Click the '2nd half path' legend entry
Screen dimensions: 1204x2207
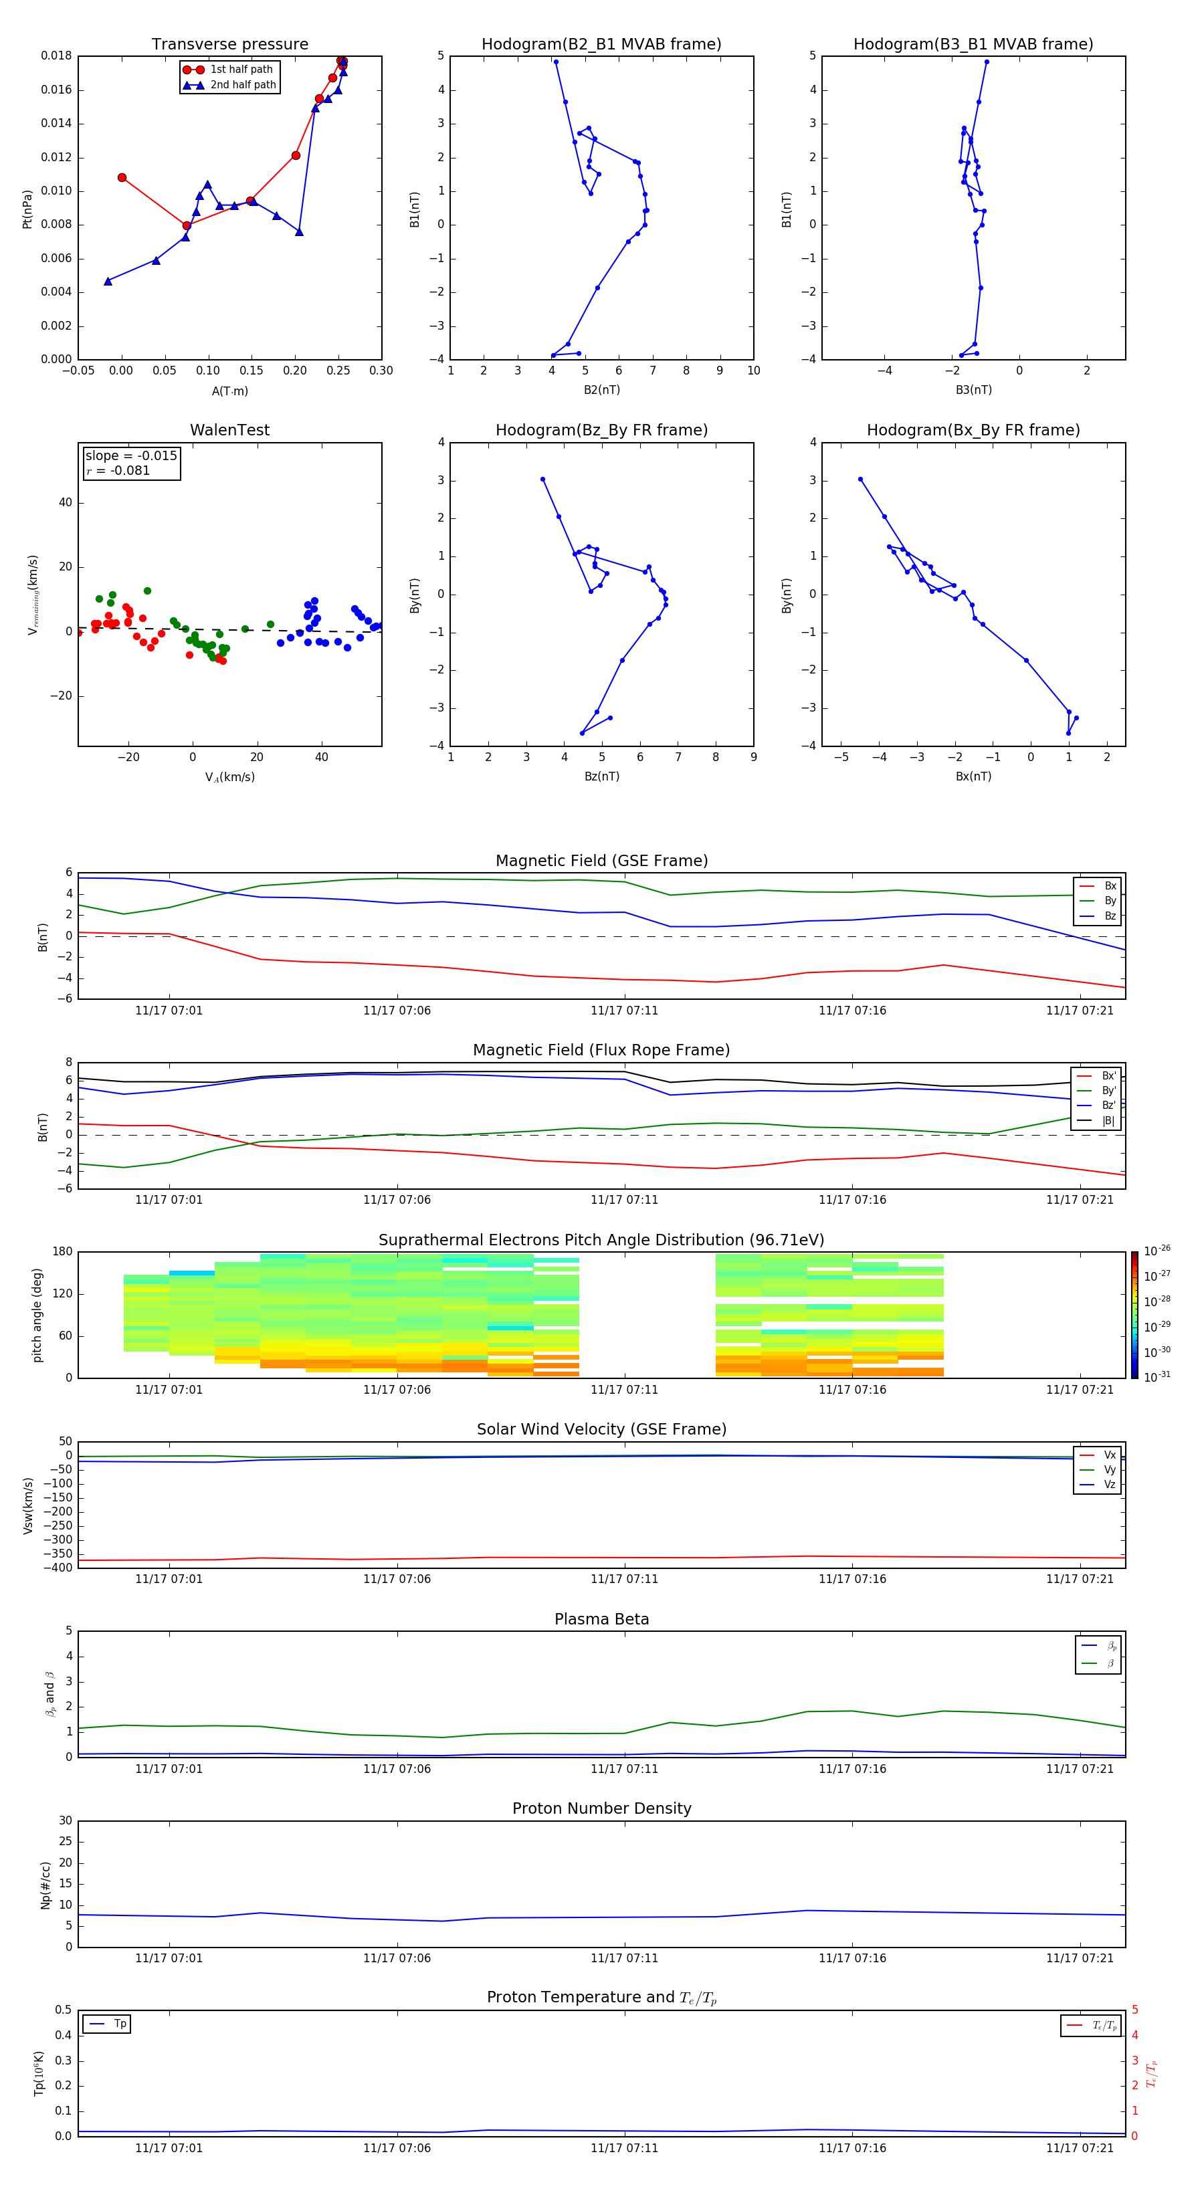229,85
